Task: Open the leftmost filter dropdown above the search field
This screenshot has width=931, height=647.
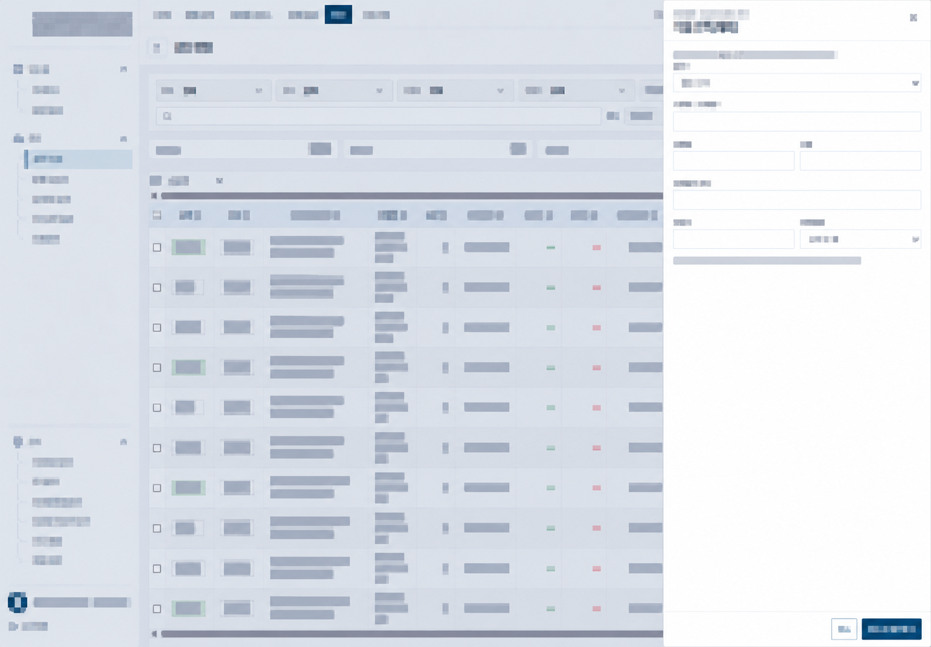Action: (x=212, y=90)
